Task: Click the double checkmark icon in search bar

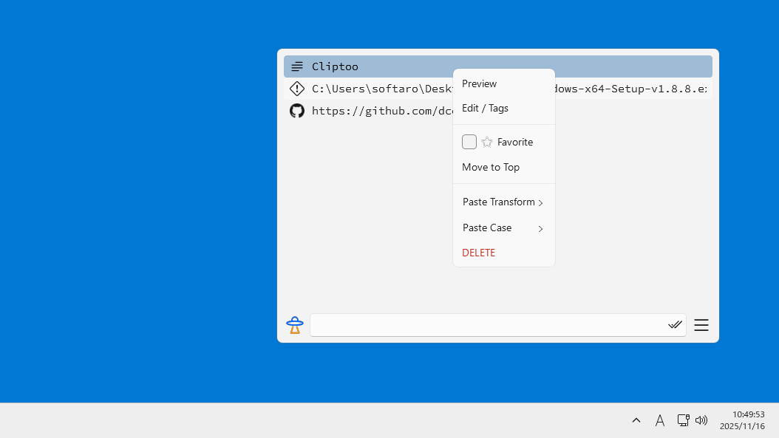Action: [675, 325]
